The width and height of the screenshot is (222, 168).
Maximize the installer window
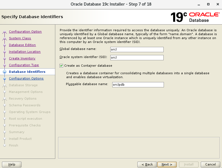[x=208, y=4]
